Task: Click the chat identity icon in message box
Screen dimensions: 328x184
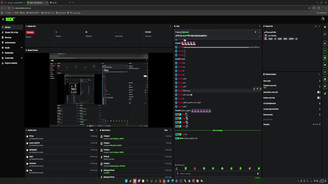Action: click(178, 174)
